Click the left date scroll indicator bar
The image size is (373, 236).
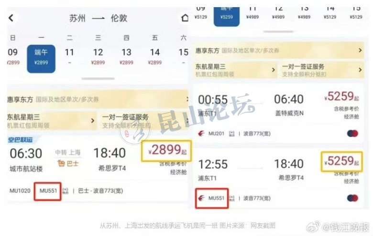[x=98, y=79]
